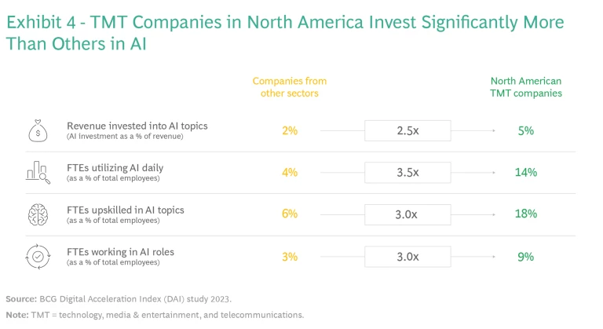The width and height of the screenshot is (603, 329).
Task: Click the green 14% value
Action: click(x=526, y=172)
